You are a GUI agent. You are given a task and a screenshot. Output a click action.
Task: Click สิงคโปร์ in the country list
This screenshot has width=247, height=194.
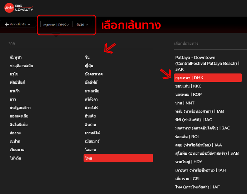tap(91, 108)
